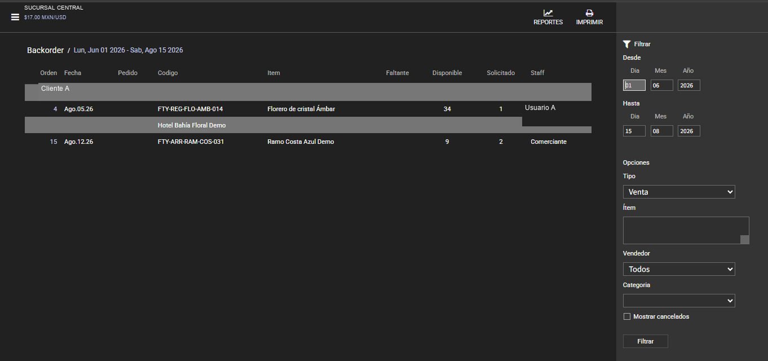Click the Faltante column header
Viewport: 768px width, 361px height.
click(x=398, y=73)
